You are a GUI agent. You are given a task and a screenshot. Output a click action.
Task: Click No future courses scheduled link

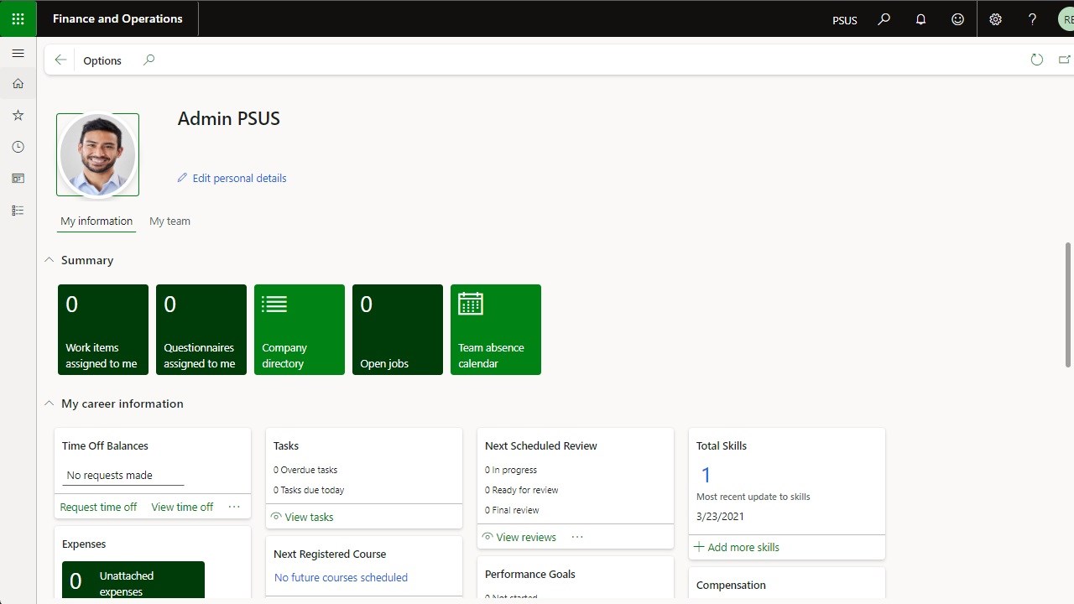pyautogui.click(x=341, y=577)
